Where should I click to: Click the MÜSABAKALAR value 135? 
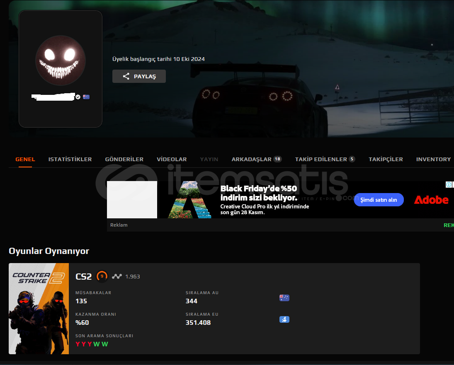pyautogui.click(x=81, y=301)
